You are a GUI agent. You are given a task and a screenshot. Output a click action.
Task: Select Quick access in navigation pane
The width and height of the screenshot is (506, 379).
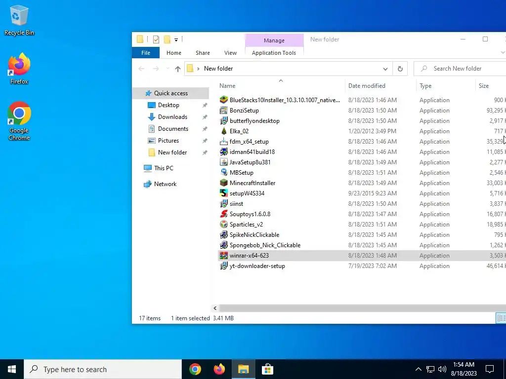click(170, 93)
